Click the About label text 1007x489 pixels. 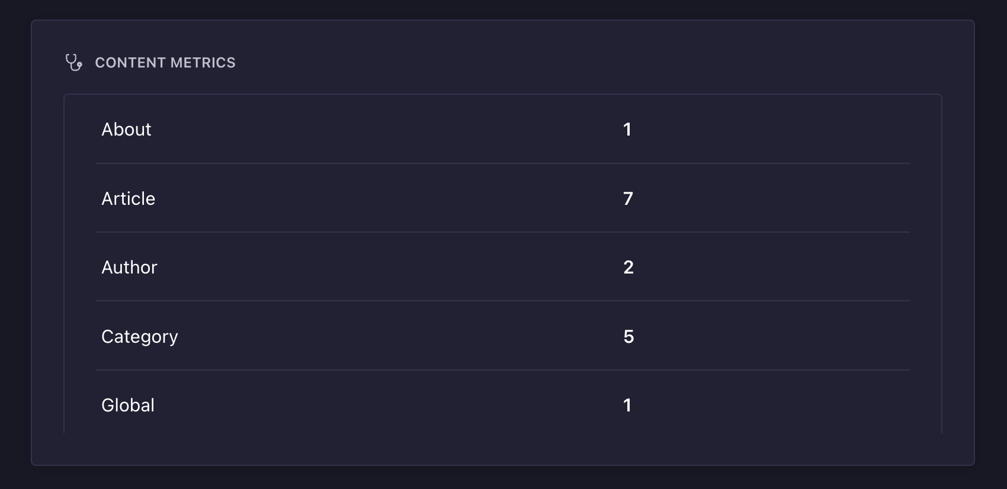pyautogui.click(x=126, y=130)
